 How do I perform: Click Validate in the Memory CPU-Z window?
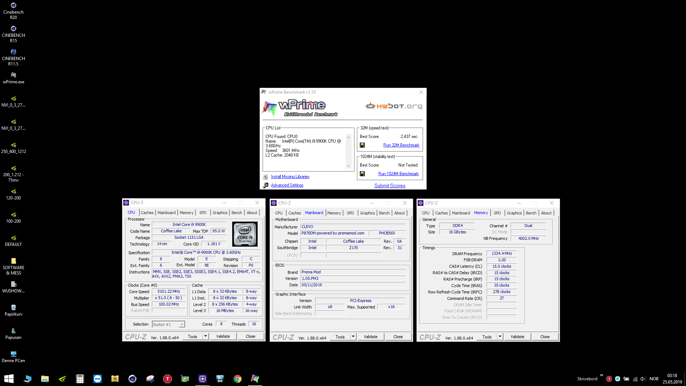click(517, 337)
